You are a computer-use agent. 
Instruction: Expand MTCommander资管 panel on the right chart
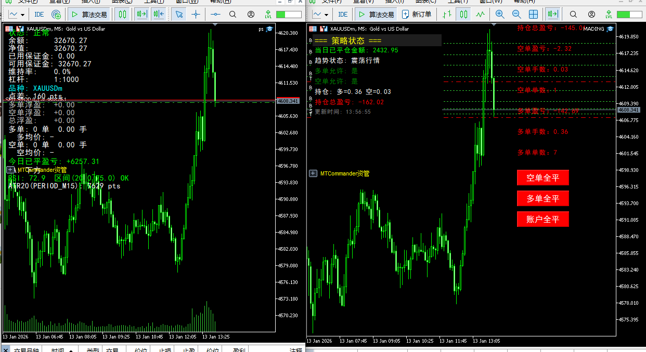313,173
